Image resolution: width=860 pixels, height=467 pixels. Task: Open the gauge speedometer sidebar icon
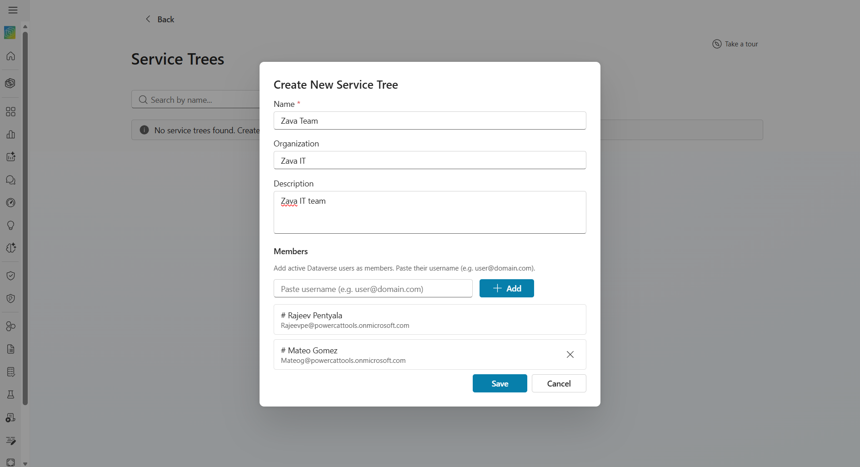pyautogui.click(x=10, y=202)
